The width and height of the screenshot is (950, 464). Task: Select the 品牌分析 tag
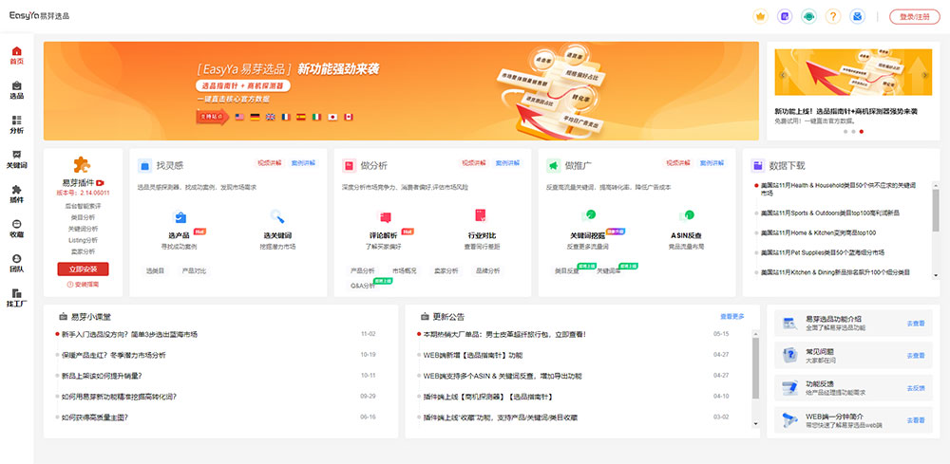tap(487, 270)
